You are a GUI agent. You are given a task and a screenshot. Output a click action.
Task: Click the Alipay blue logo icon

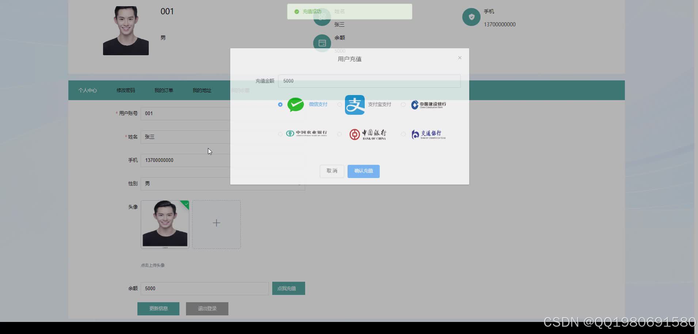(355, 105)
